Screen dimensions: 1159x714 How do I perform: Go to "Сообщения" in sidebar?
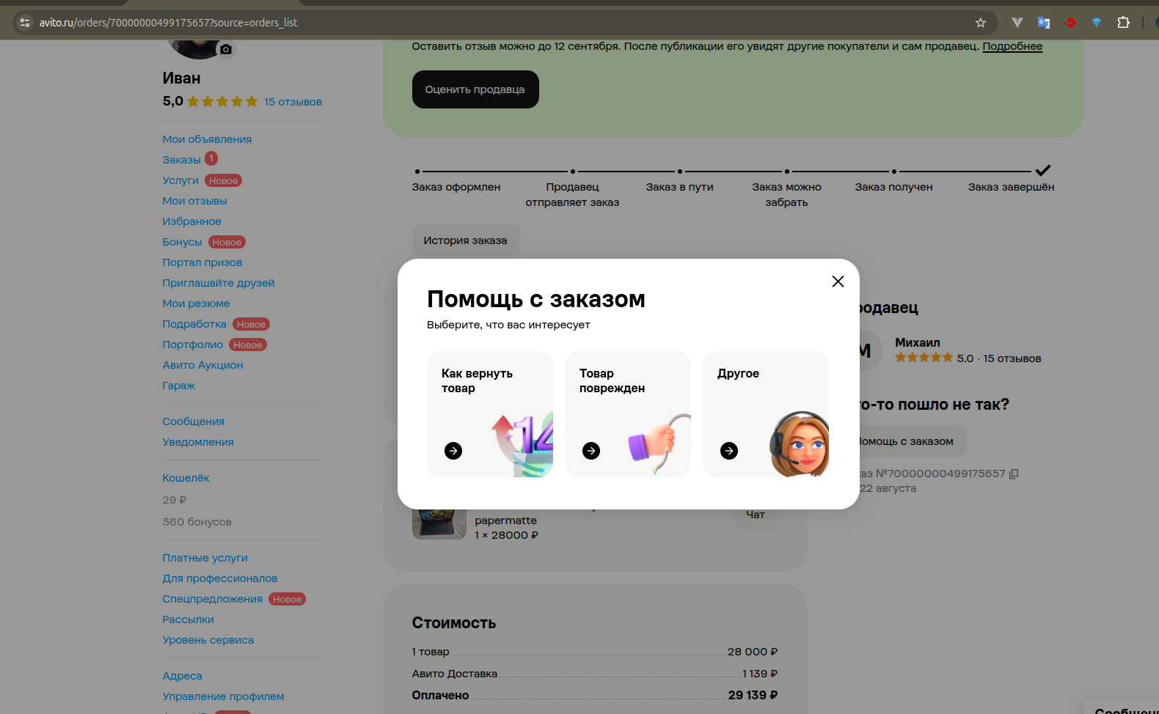(x=194, y=422)
